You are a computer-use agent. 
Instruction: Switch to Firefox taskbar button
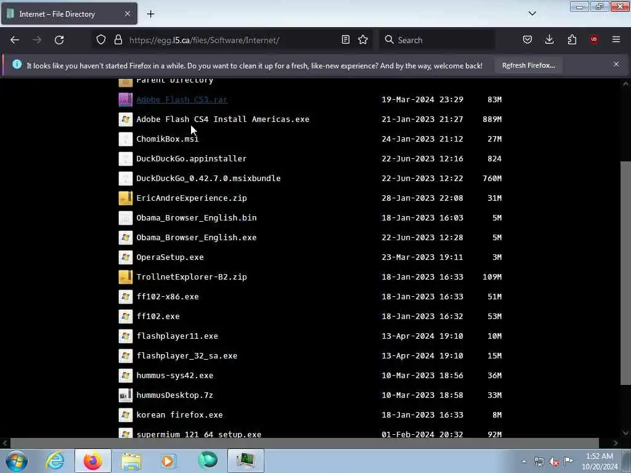tap(92, 461)
